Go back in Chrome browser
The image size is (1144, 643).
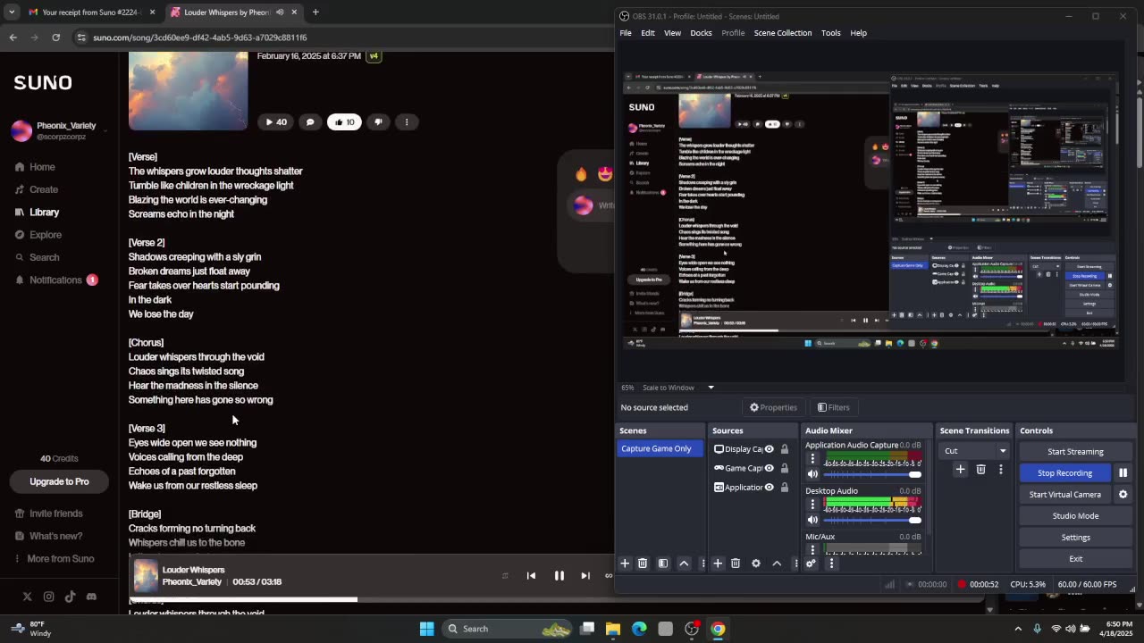13,38
